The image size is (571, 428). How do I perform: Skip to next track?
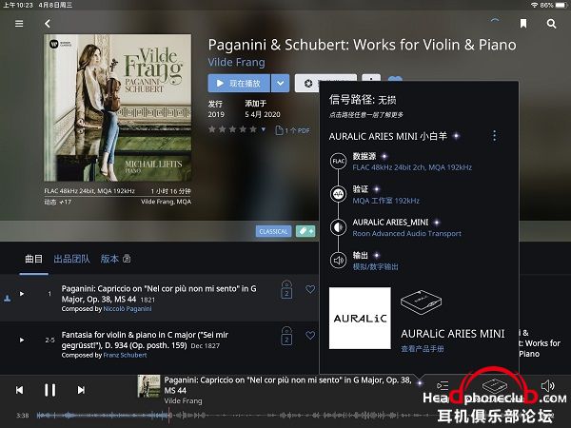click(x=81, y=390)
